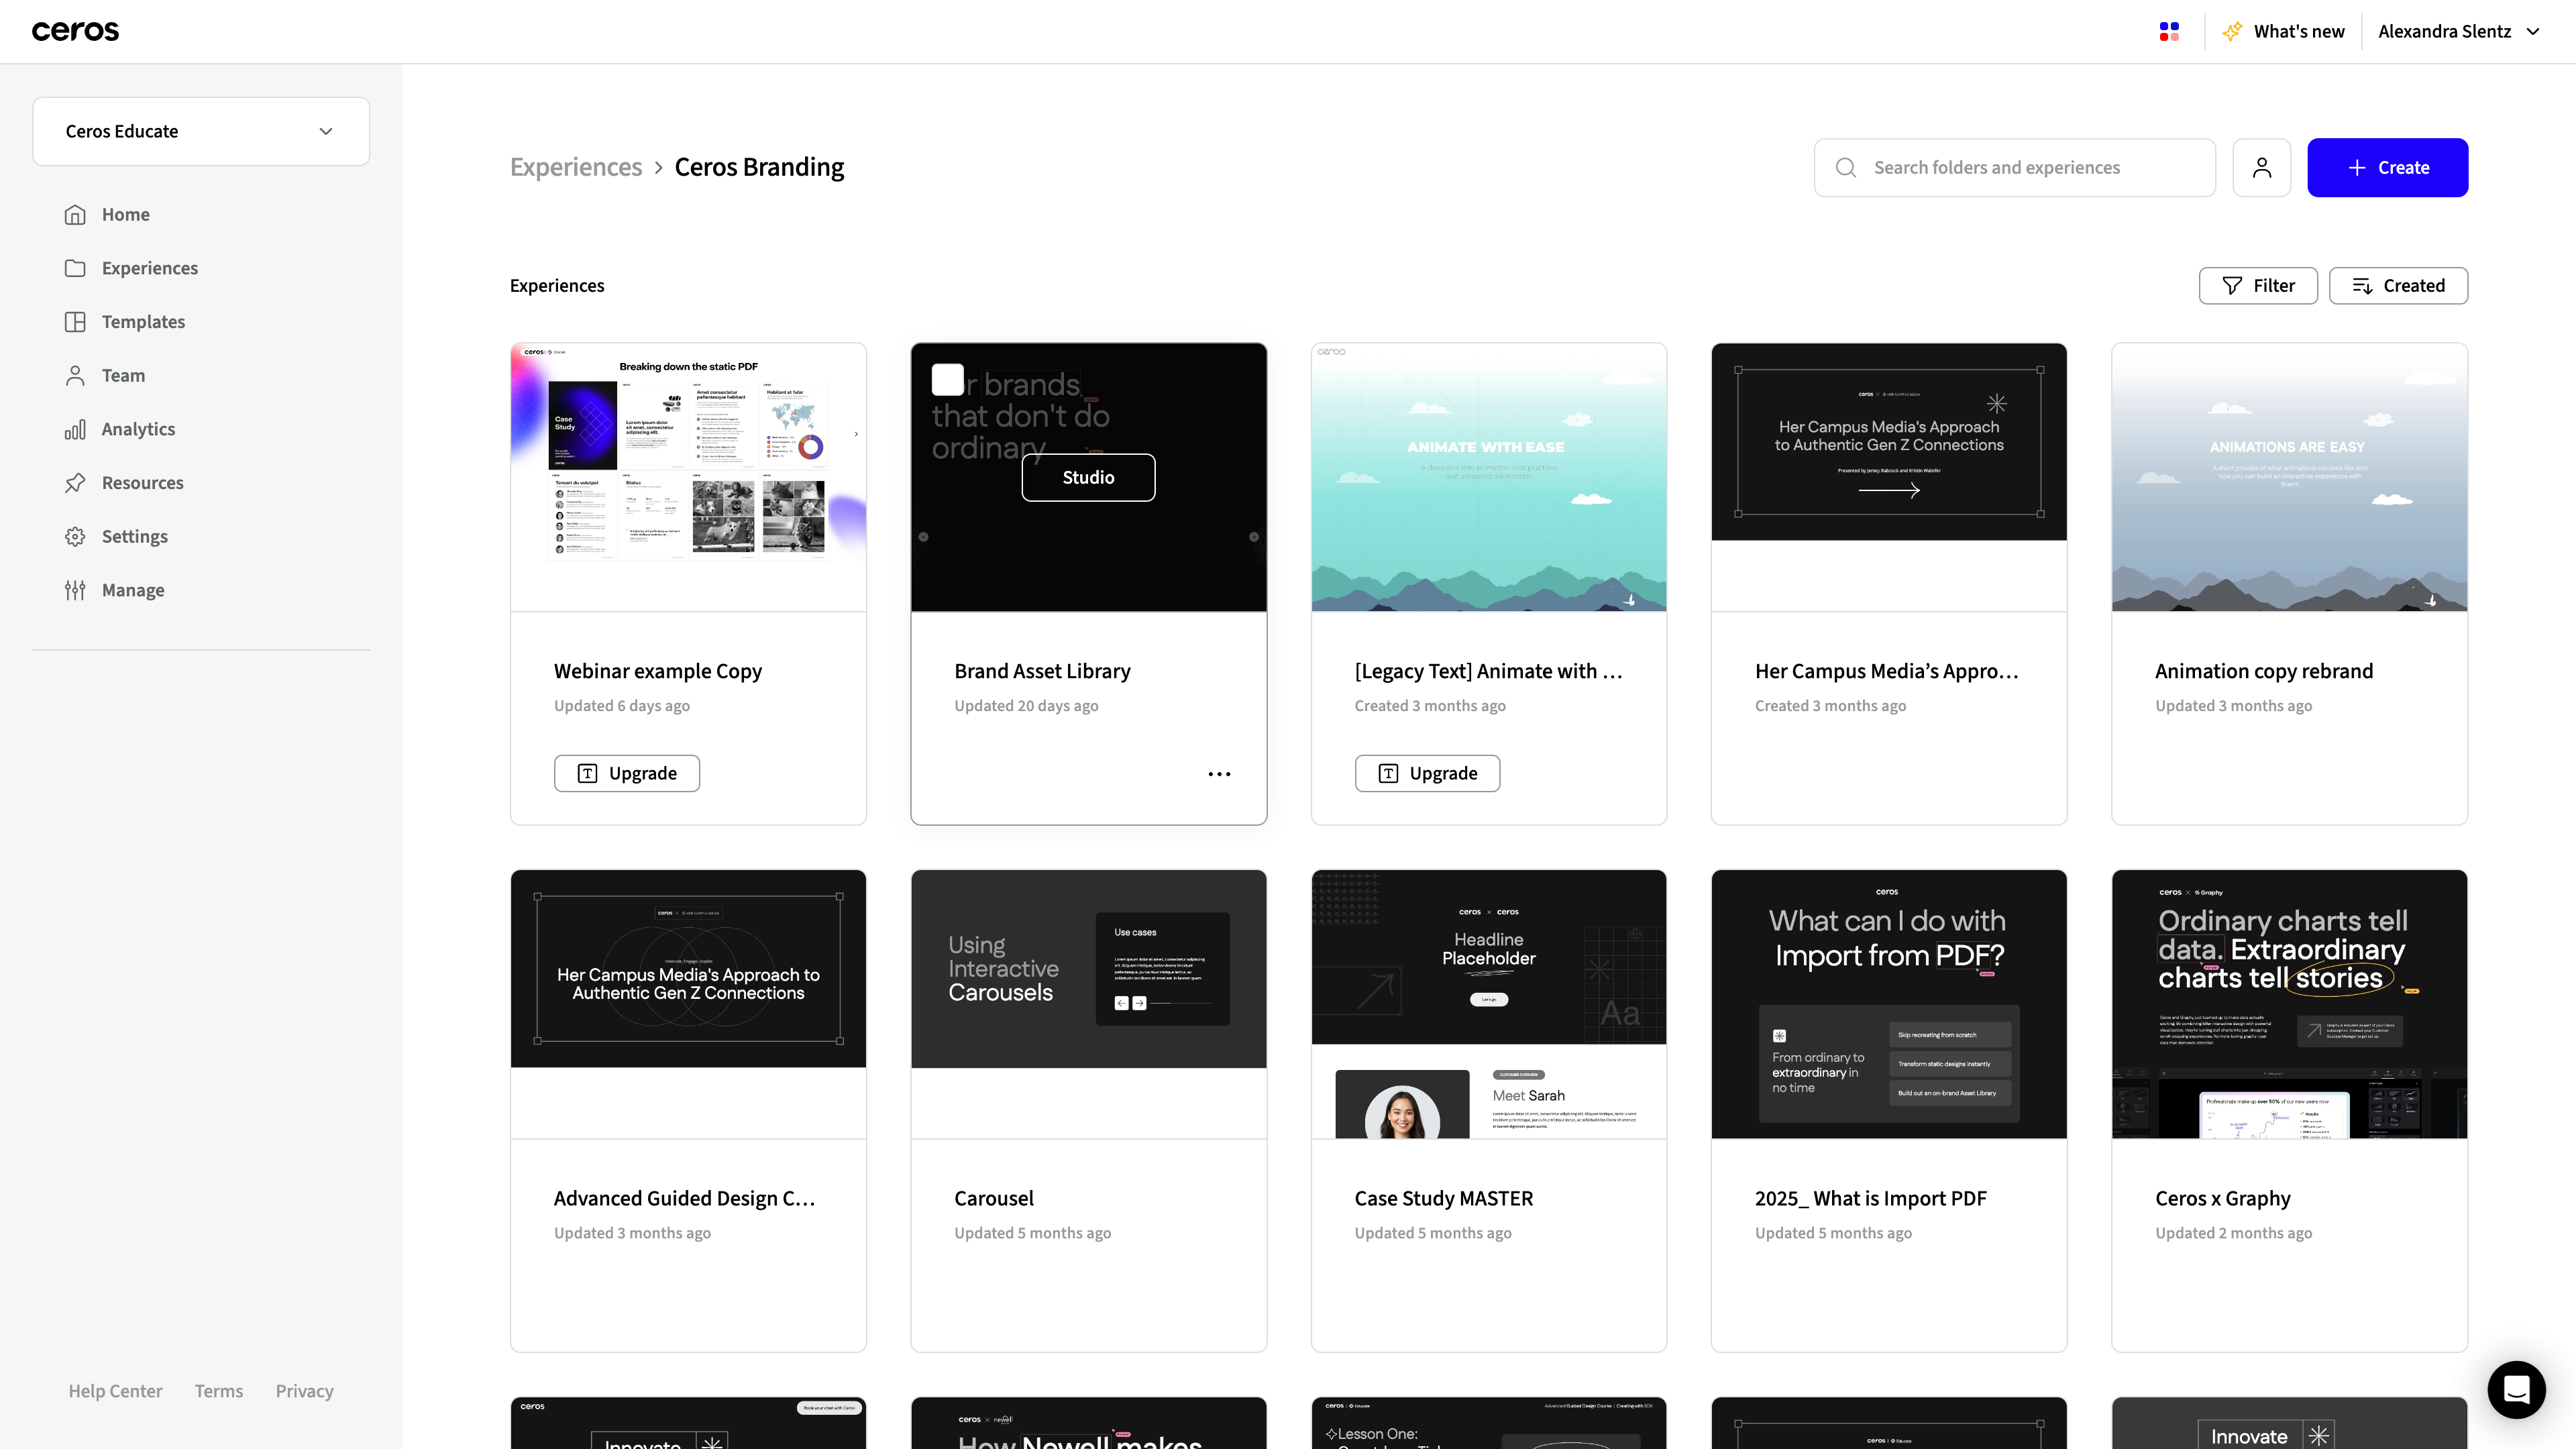The height and width of the screenshot is (1449, 2576).
Task: Click What's new text
Action: (x=2299, y=32)
